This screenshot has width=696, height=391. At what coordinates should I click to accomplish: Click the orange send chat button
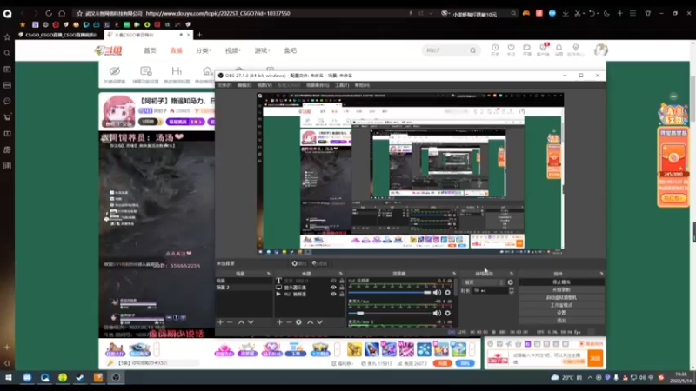595,358
